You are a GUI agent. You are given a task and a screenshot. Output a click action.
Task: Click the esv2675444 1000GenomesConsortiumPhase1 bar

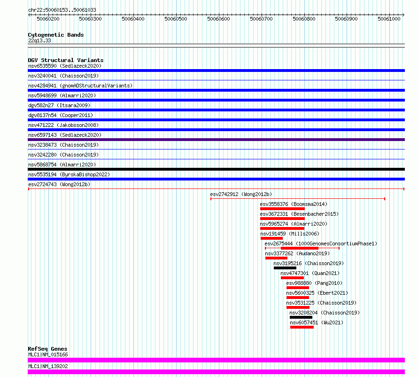[302, 248]
